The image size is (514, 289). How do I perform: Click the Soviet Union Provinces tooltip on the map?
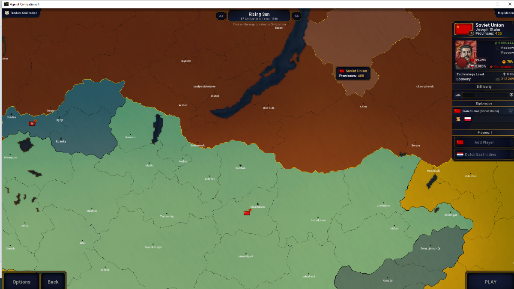pyautogui.click(x=353, y=73)
